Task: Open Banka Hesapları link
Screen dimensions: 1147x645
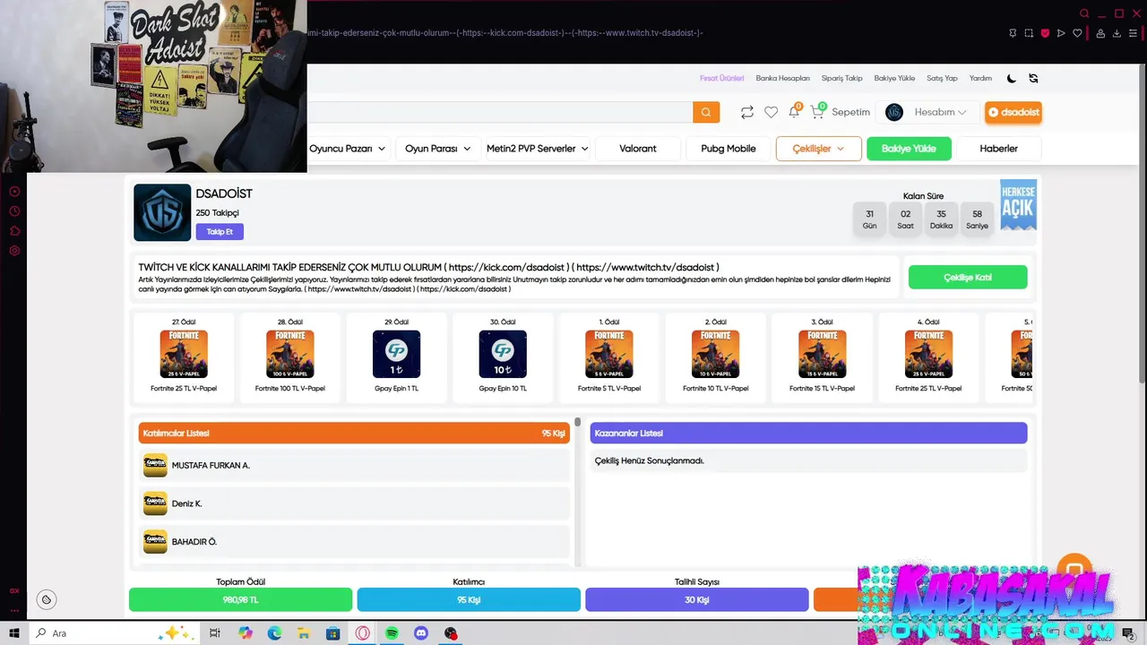Action: [x=782, y=78]
